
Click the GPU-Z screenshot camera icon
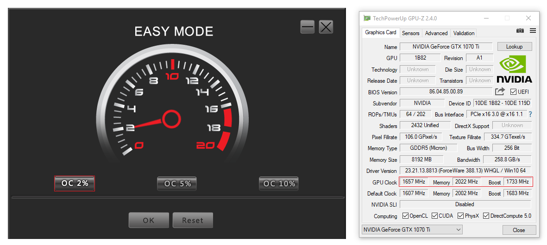pyautogui.click(x=520, y=31)
